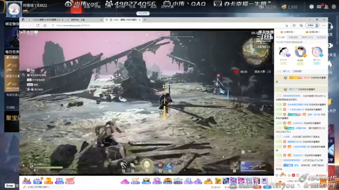The image size is (339, 190).
Task: Open the tab actions icon left of the tabs
Action: [23, 20]
